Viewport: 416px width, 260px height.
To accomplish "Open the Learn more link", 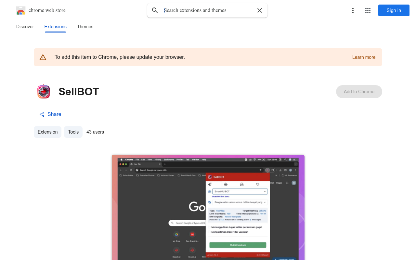I will coord(364,57).
